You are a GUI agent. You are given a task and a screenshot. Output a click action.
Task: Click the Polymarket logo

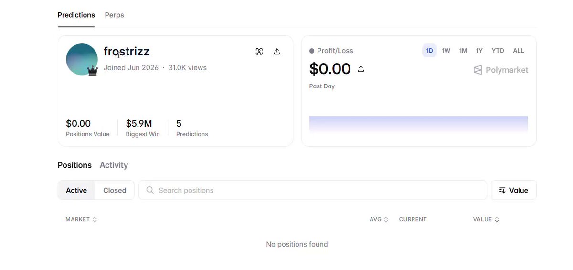click(x=500, y=70)
